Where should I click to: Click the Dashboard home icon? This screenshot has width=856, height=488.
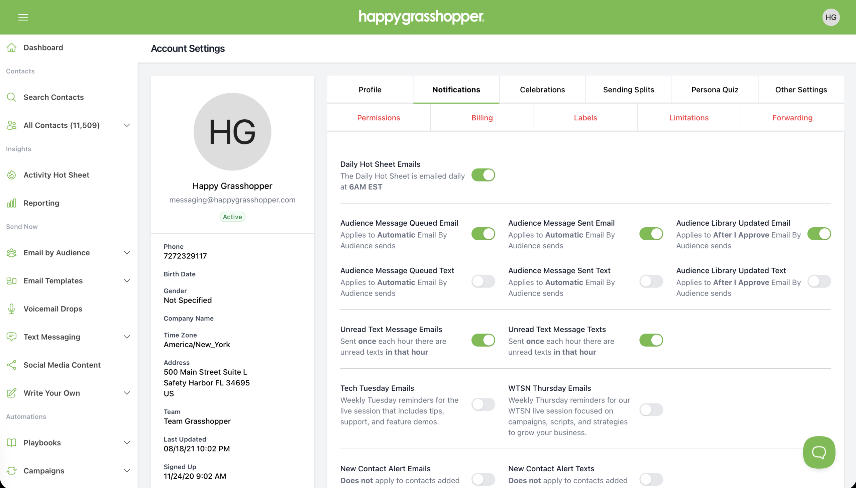tap(11, 47)
